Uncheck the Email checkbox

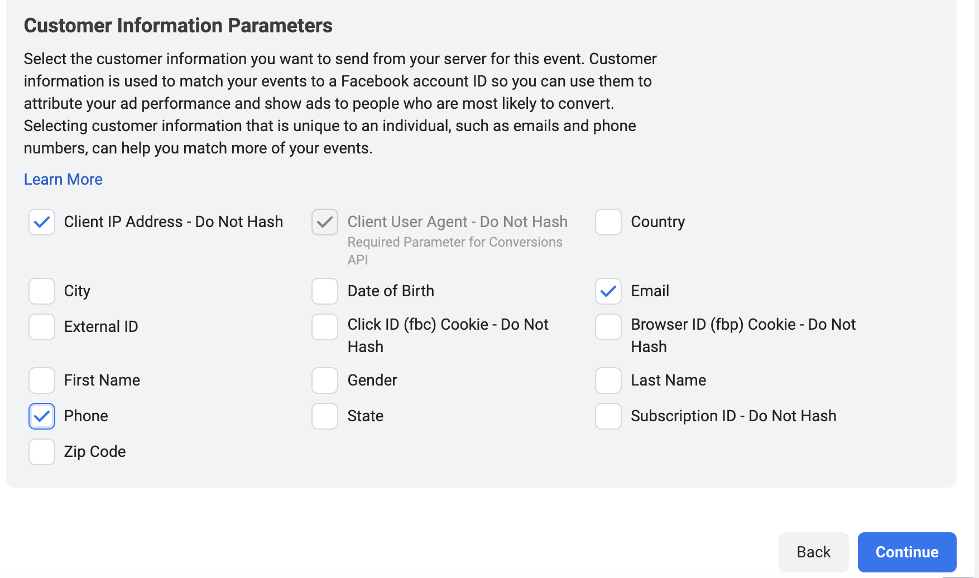(608, 291)
